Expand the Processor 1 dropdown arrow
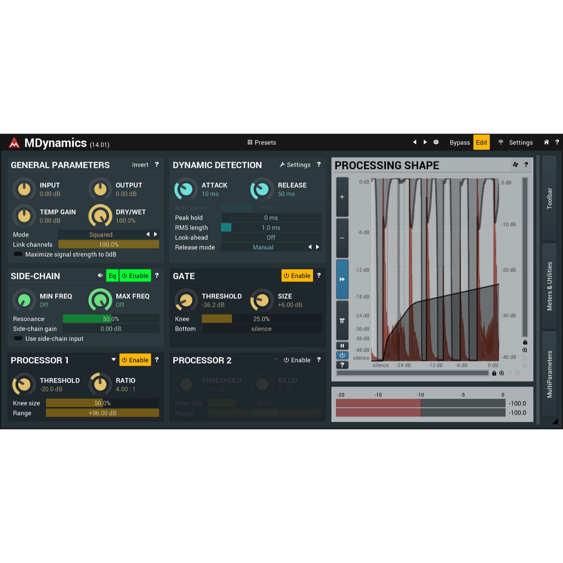563x563 pixels. tap(113, 360)
